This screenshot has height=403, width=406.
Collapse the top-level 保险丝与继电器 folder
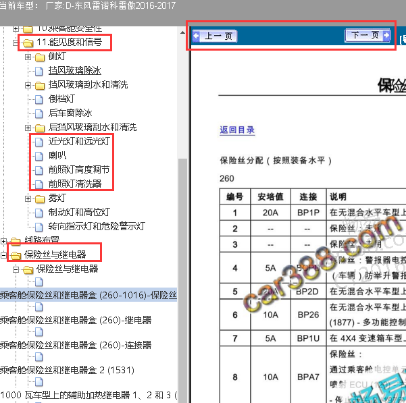(x=3, y=256)
